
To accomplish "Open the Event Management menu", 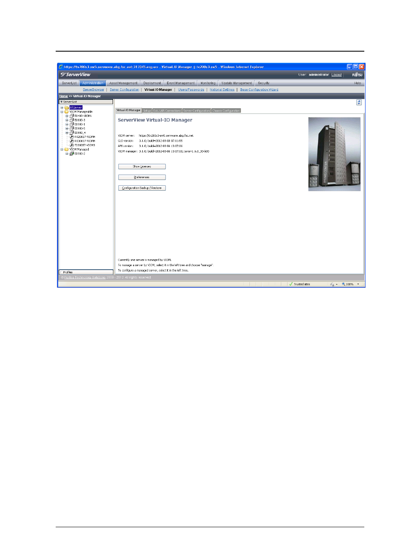I will pos(181,83).
